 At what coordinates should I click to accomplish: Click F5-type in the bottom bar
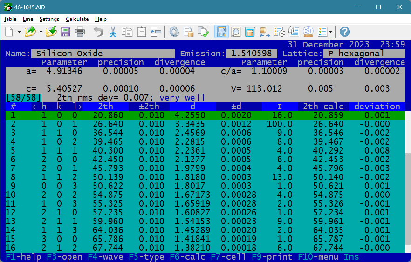(x=146, y=257)
